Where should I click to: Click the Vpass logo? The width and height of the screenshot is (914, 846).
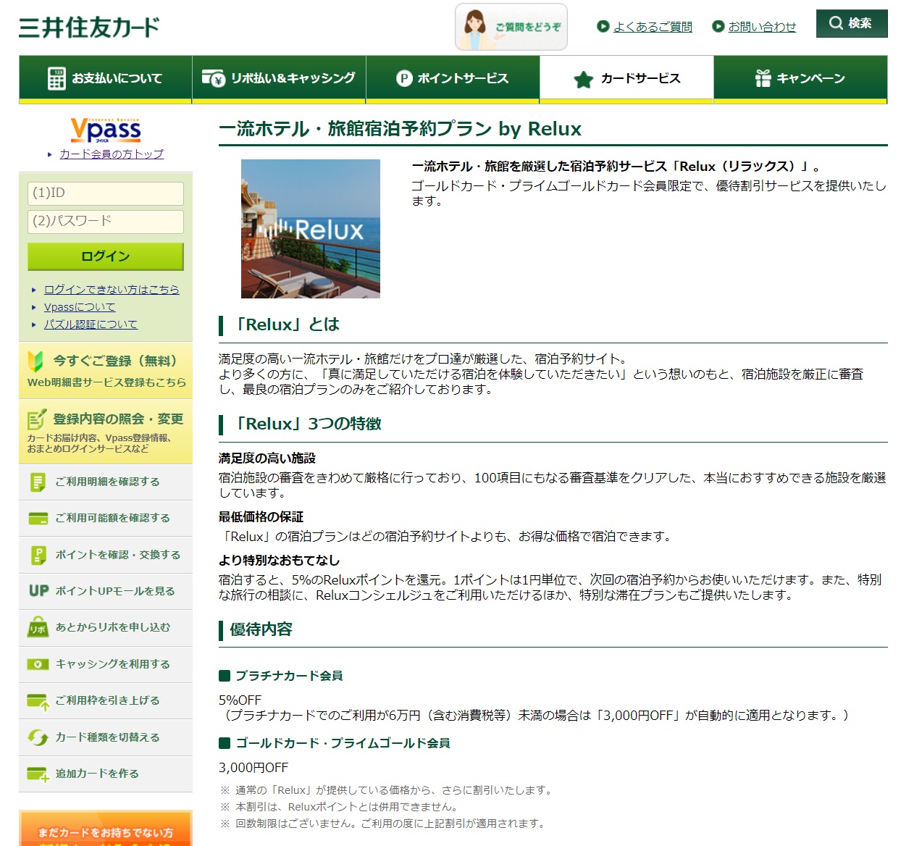pyautogui.click(x=106, y=130)
